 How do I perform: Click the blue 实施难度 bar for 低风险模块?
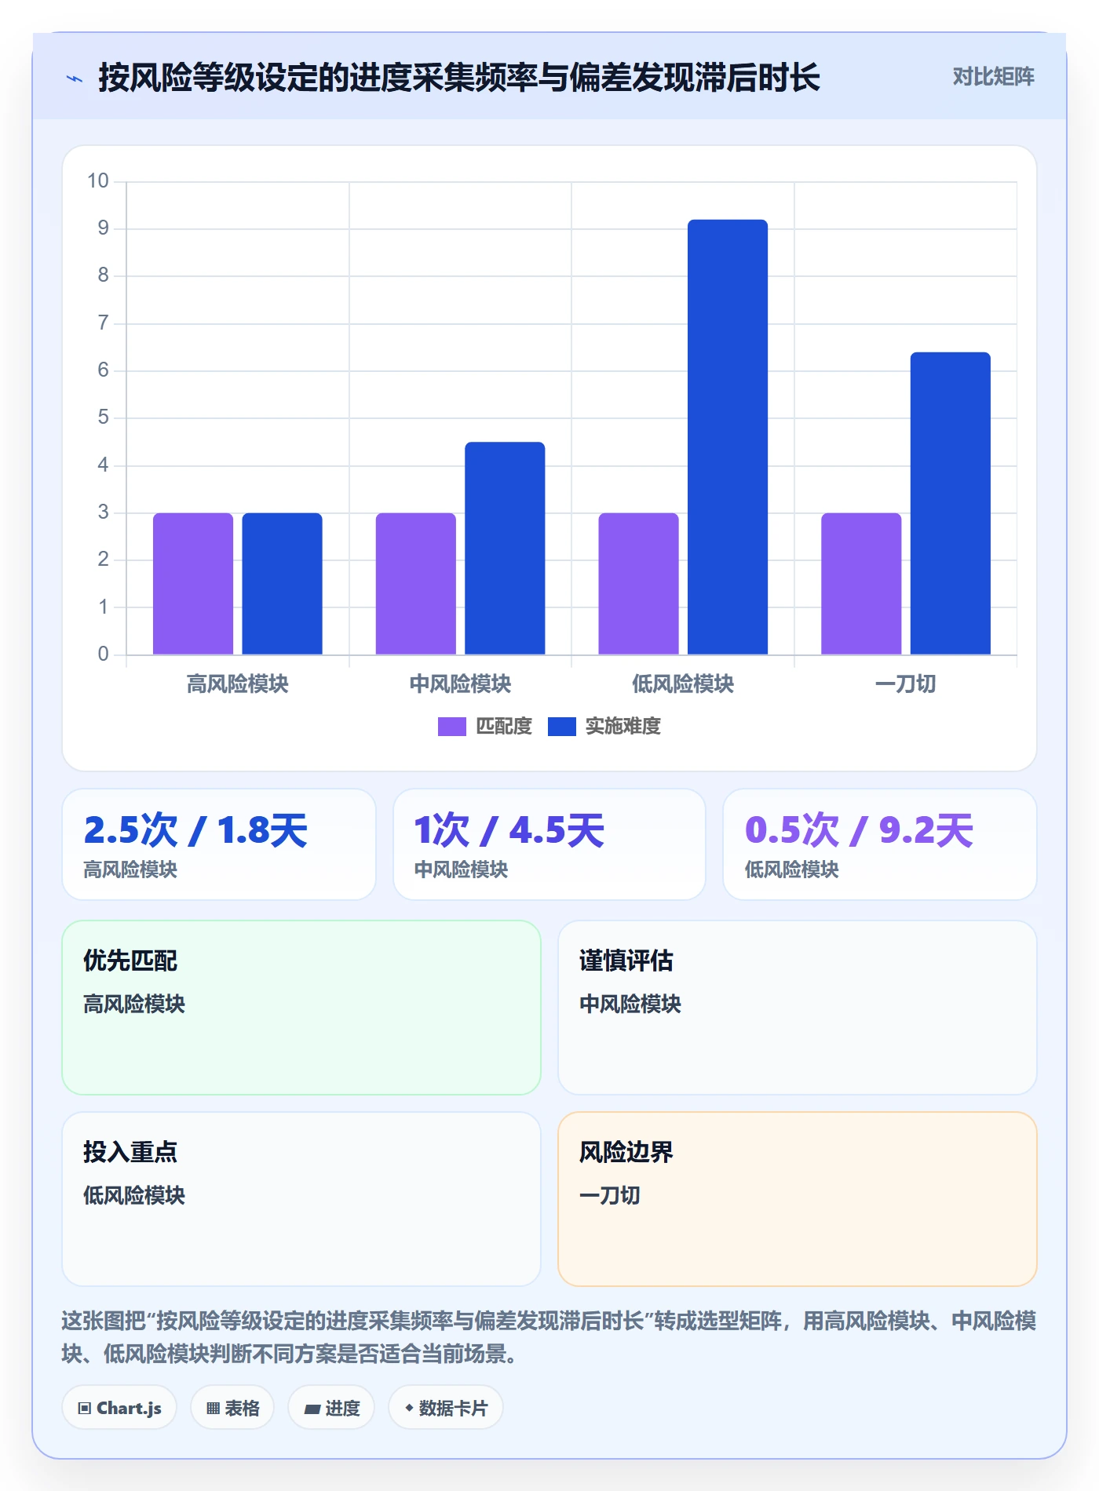728,437
